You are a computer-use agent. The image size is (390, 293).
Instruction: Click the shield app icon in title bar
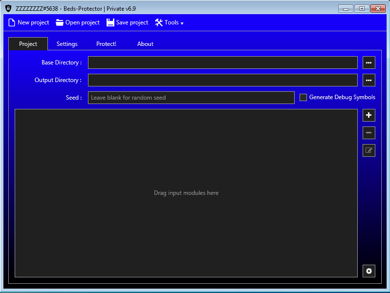click(x=8, y=8)
